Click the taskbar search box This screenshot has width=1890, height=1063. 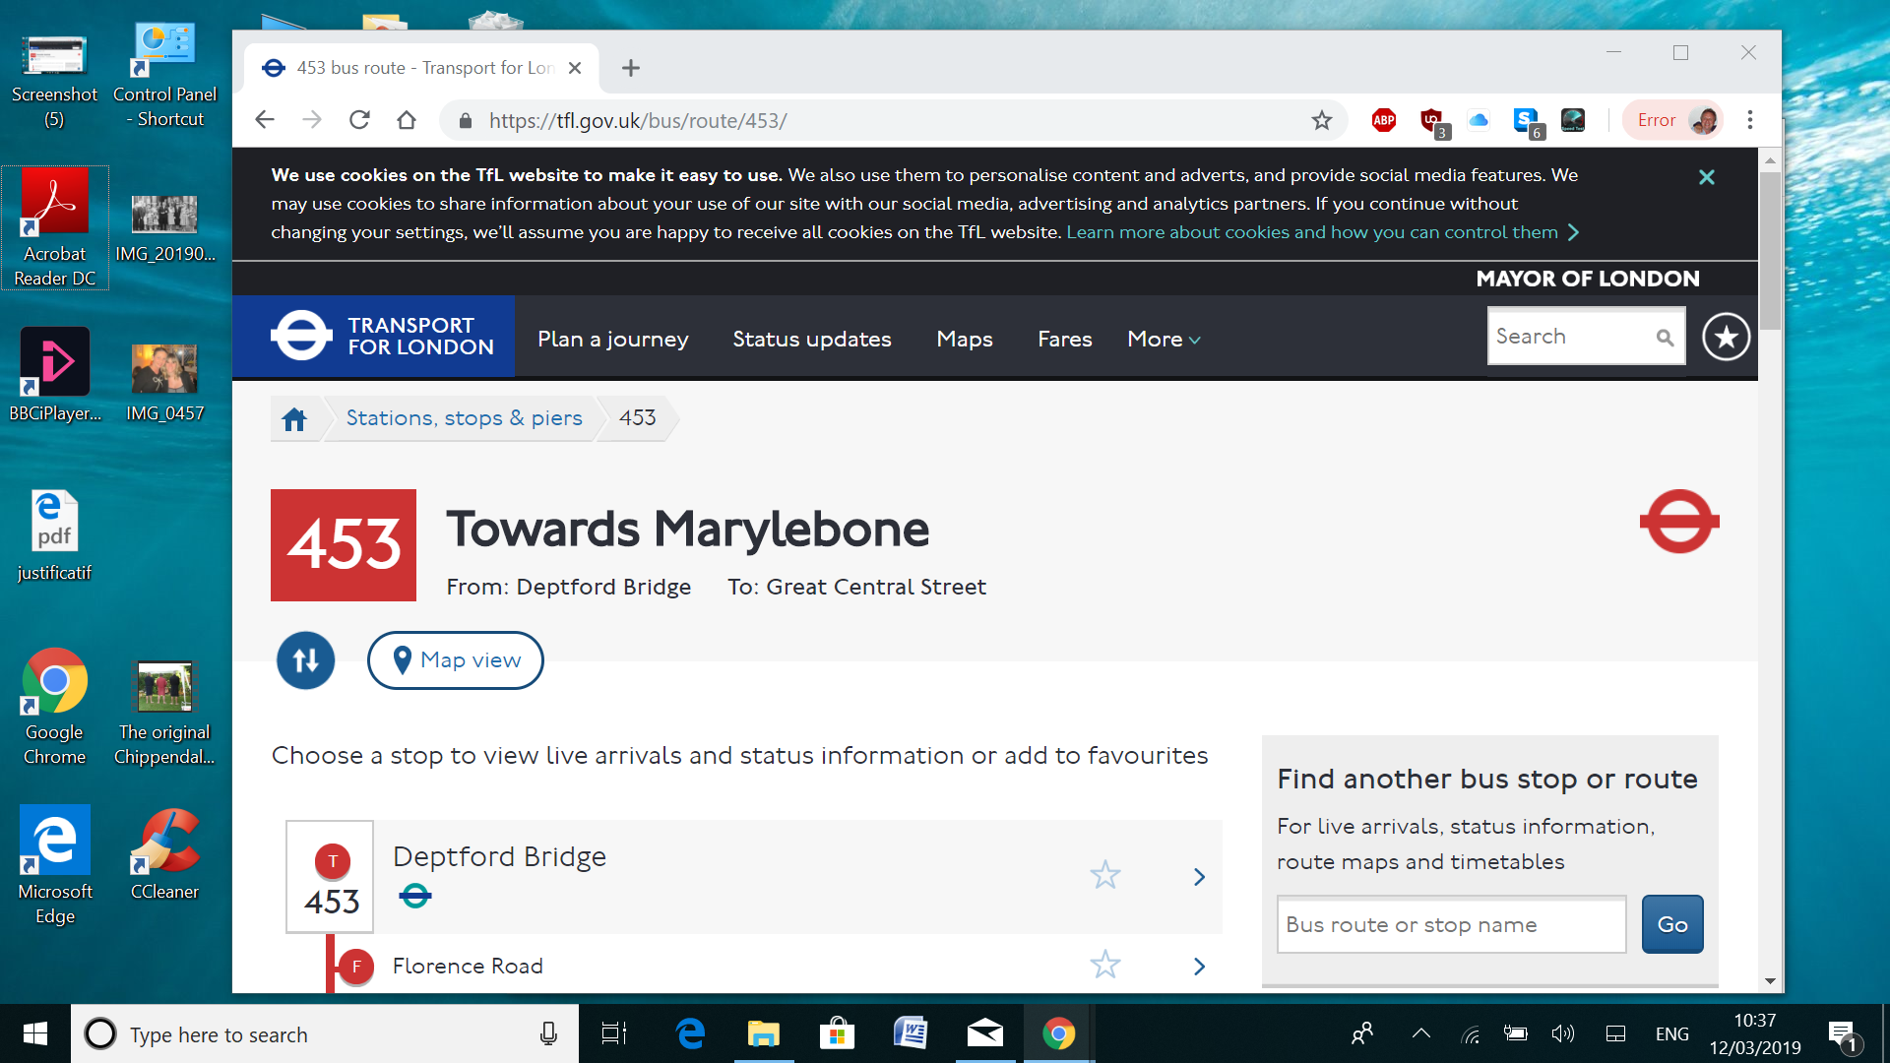[x=325, y=1034]
